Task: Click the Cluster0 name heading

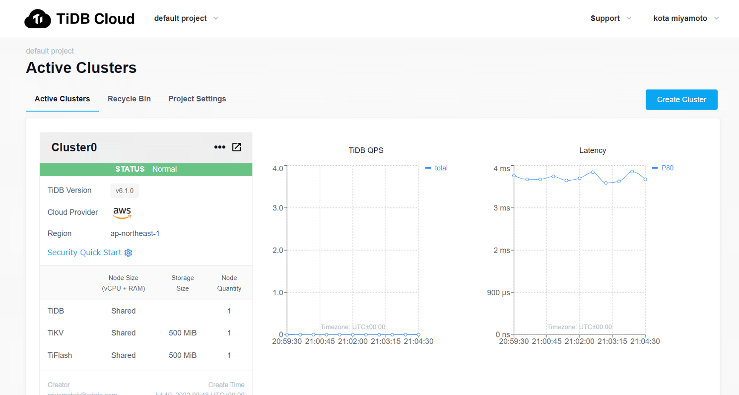Action: 74,147
